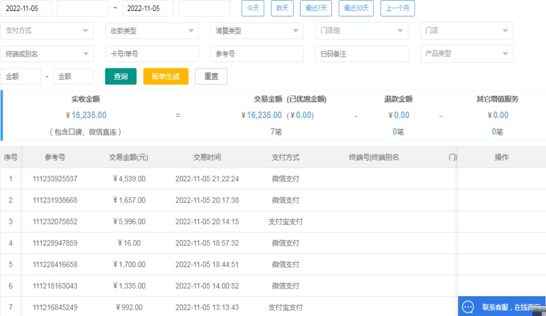Viewport: 546px width, 316px height.
Task: Click the 扫码备注 input field
Action: [361, 54]
